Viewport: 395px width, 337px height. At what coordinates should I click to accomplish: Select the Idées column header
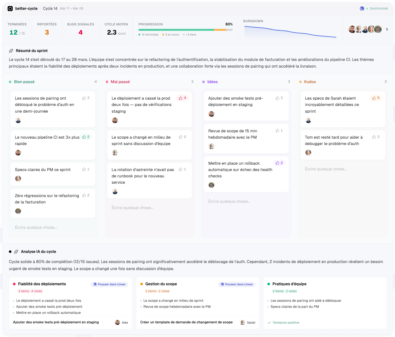212,82
